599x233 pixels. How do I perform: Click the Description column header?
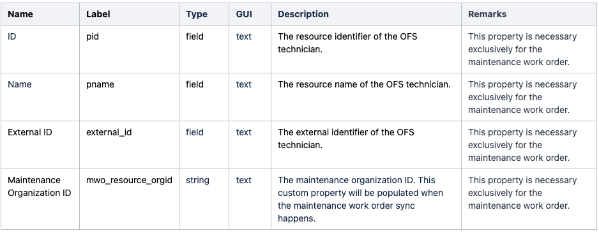(303, 14)
